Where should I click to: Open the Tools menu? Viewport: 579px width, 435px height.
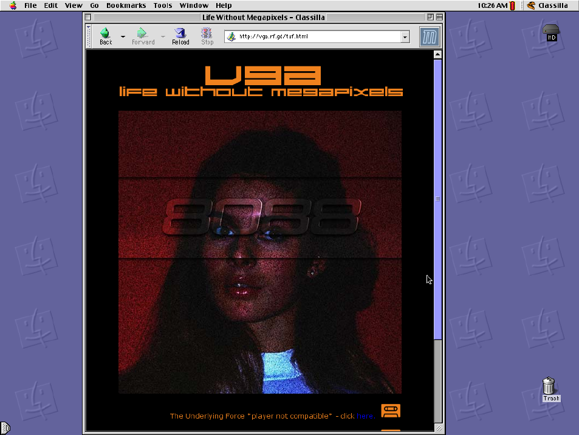point(162,5)
